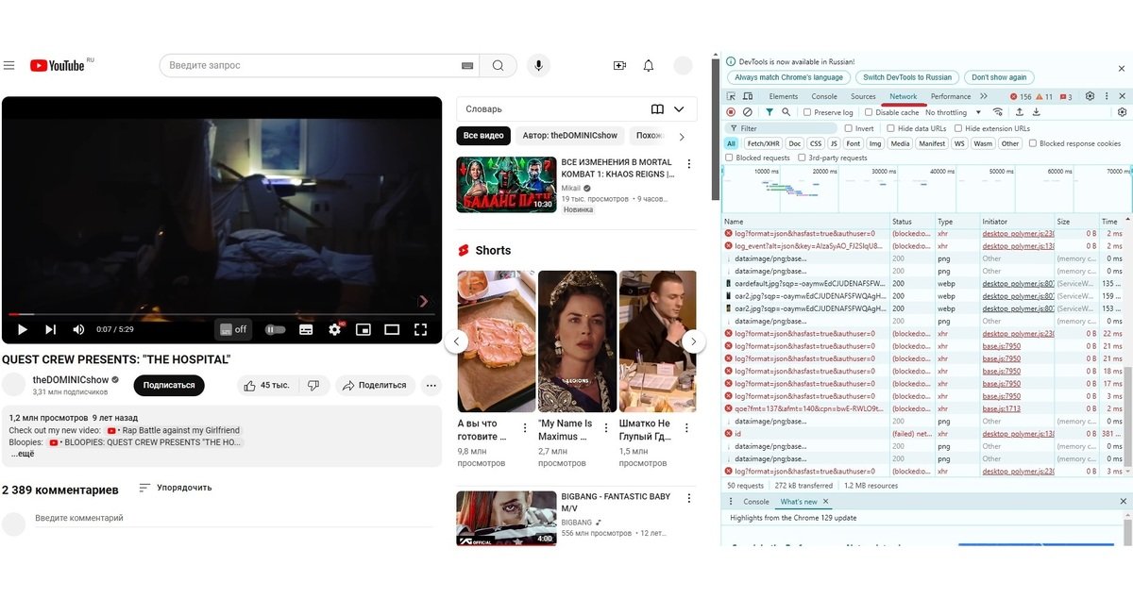Open options for Mortal Kombat video
Screen dimensions: 1133x615
(689, 164)
